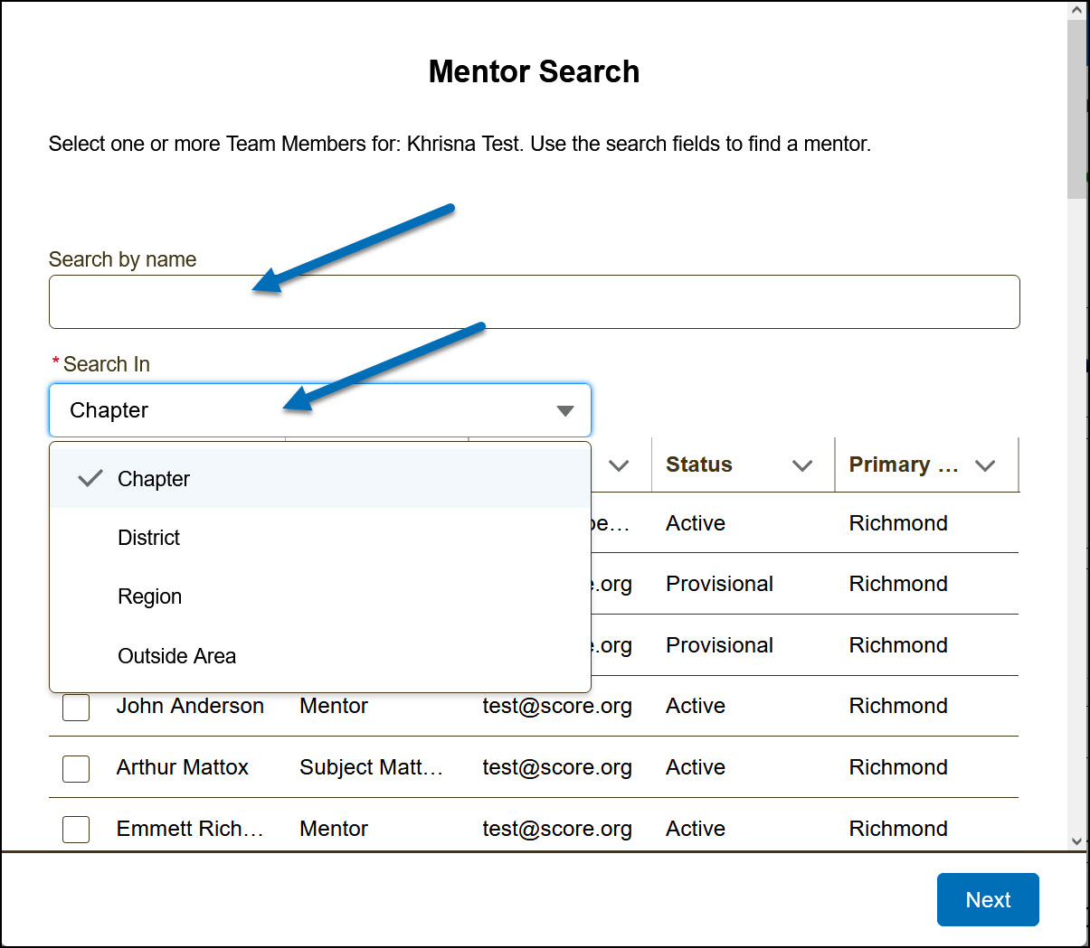Select Arthur Mattox's row checkbox

(76, 768)
